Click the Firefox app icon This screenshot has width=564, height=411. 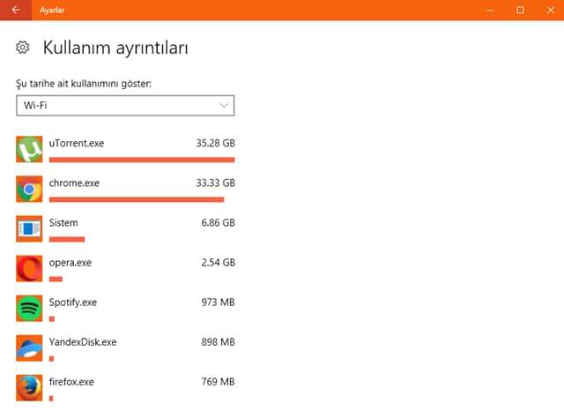click(29, 388)
